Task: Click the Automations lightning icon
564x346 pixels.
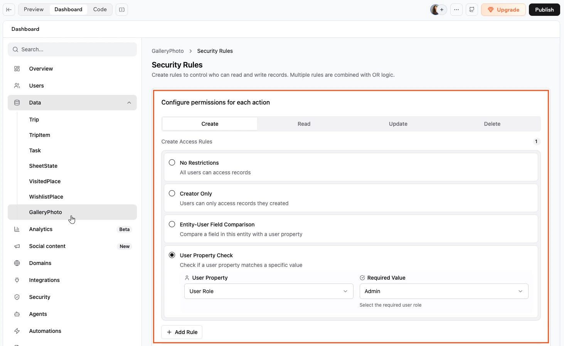Action: tap(17, 331)
